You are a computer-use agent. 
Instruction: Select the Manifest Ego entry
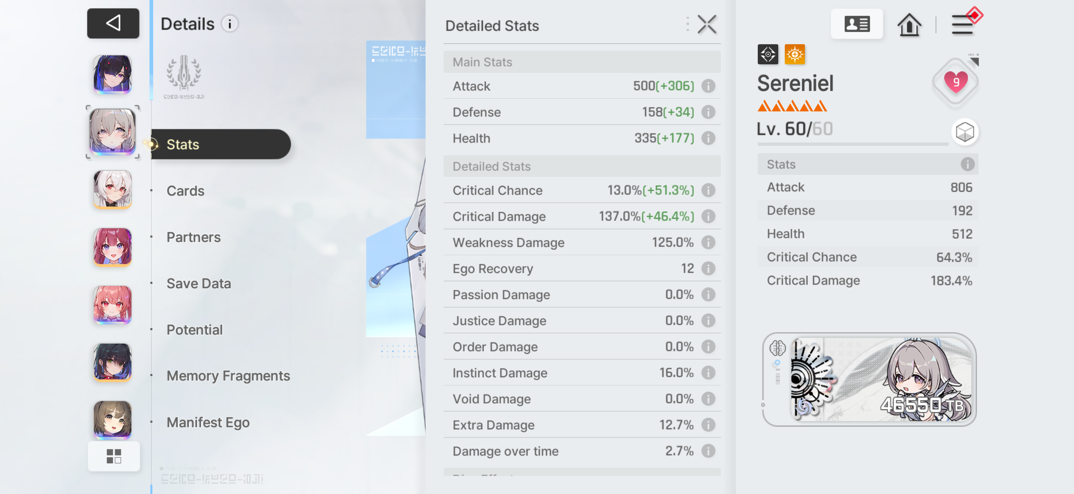[208, 422]
